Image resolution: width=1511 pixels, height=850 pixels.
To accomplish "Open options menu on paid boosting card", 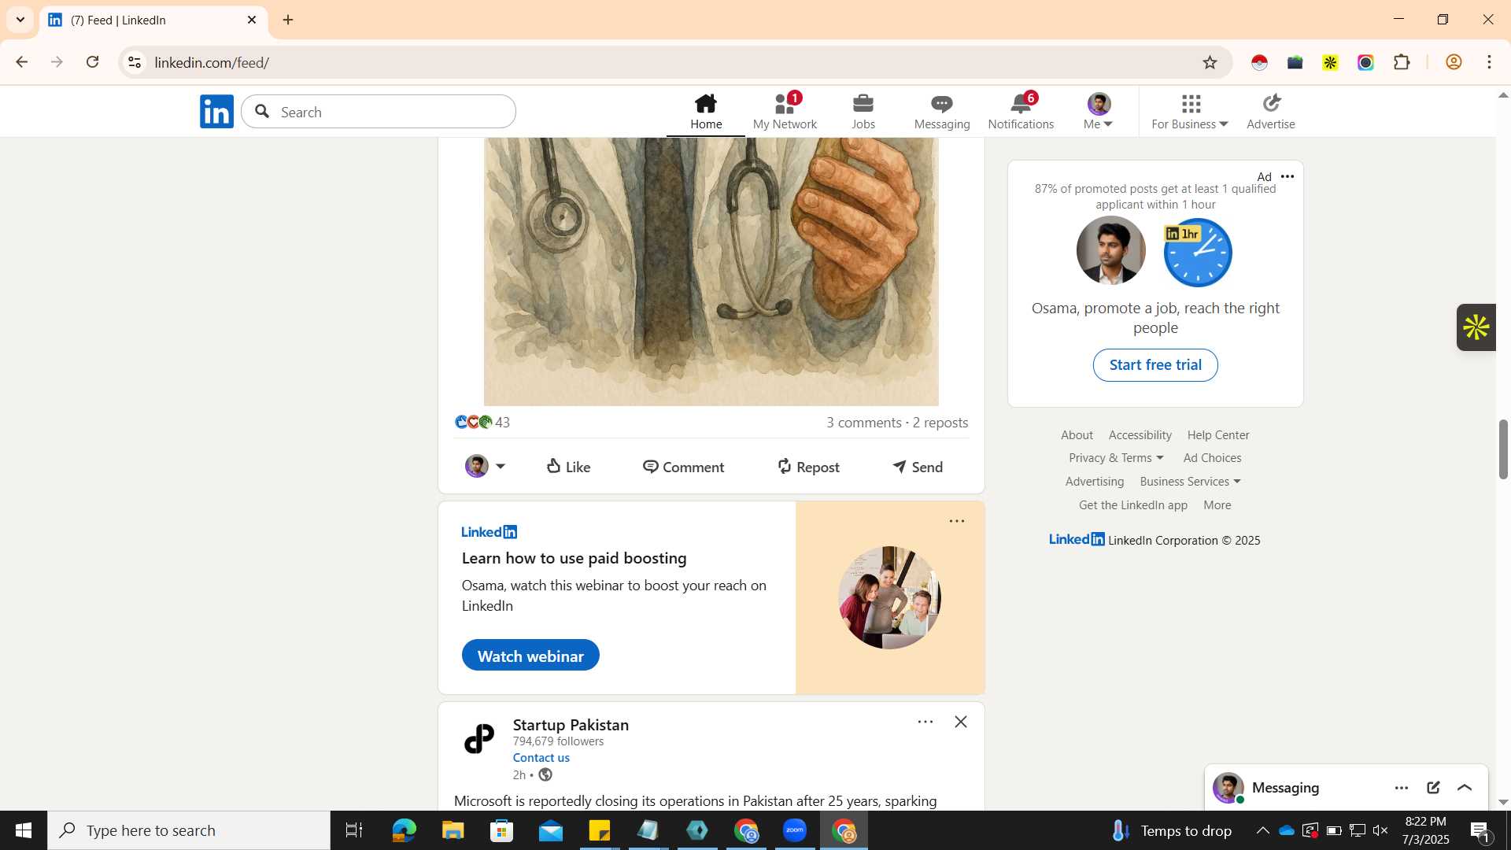I will [957, 521].
